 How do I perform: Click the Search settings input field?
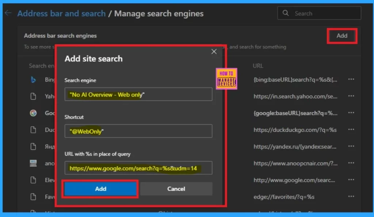pyautogui.click(x=319, y=13)
